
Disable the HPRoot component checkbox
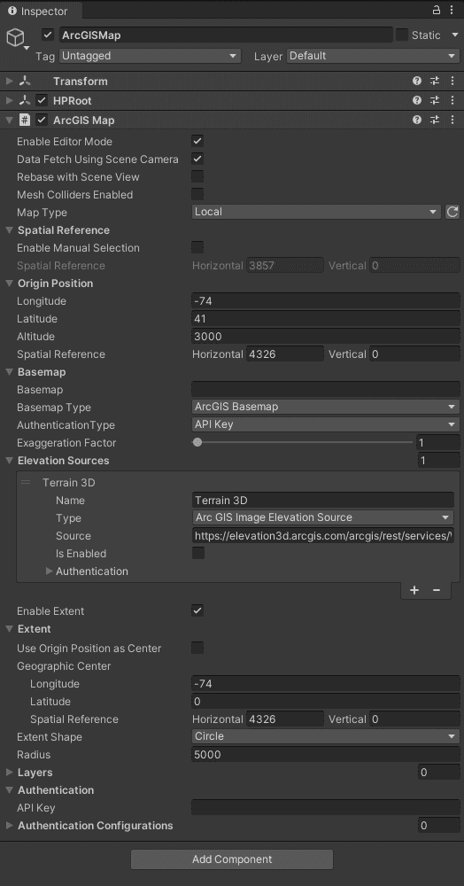[x=42, y=101]
